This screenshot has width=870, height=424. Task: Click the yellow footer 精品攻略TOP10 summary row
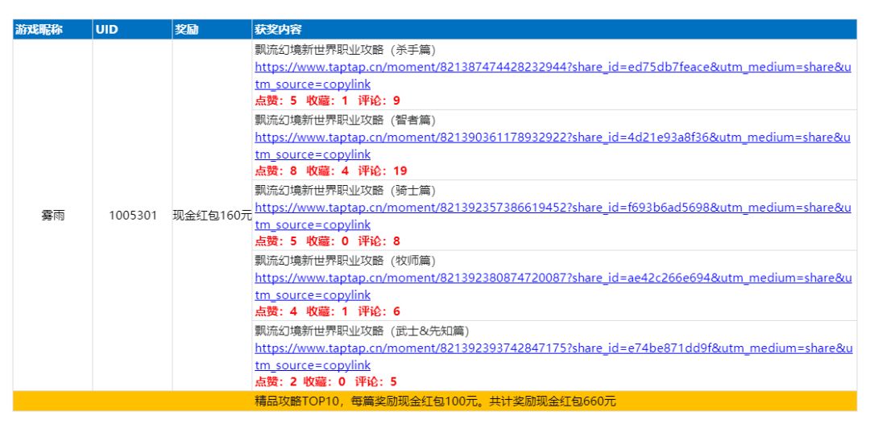tap(435, 401)
